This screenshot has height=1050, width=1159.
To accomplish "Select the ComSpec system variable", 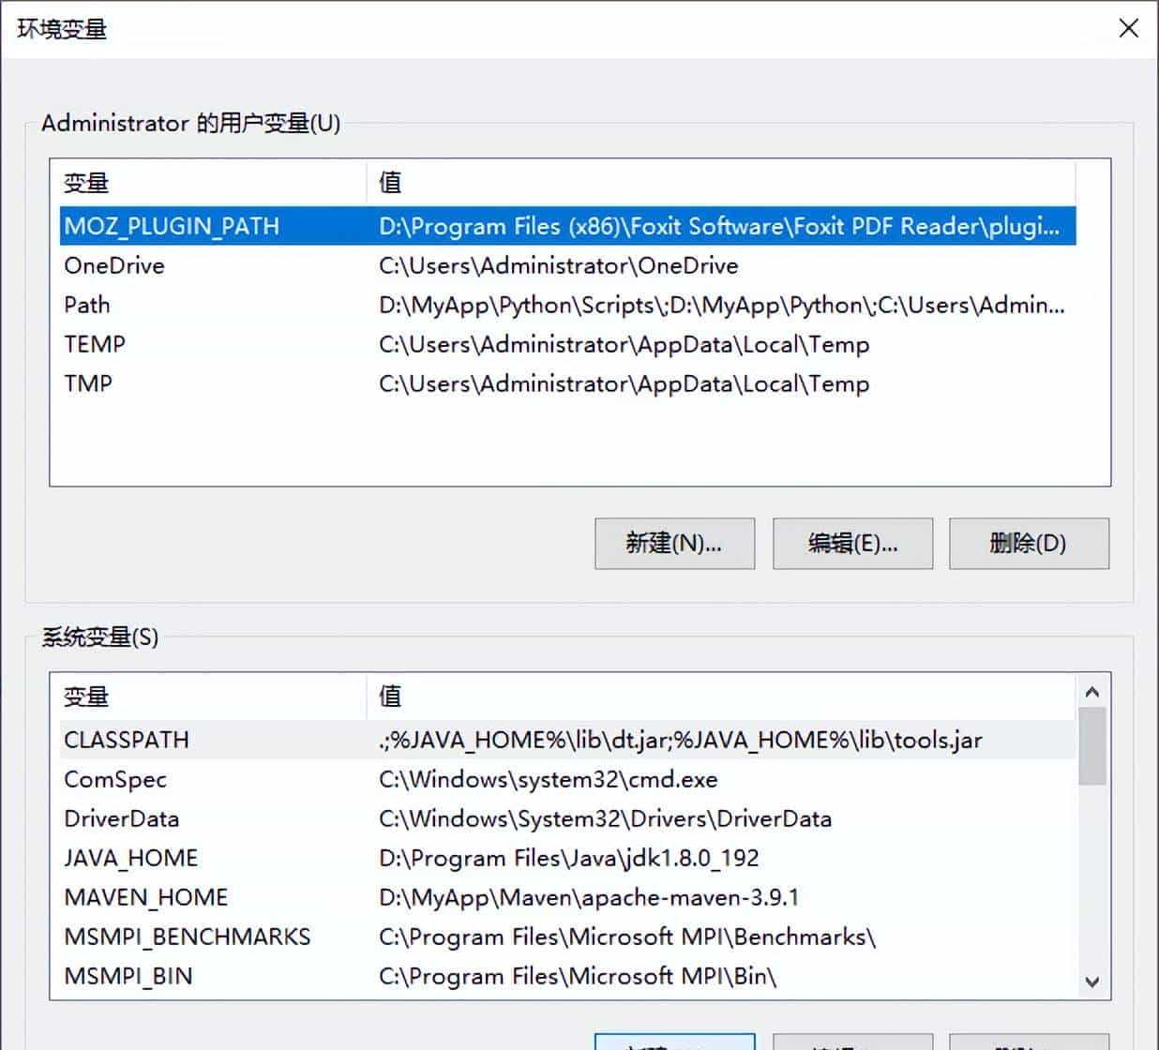I will (x=567, y=779).
